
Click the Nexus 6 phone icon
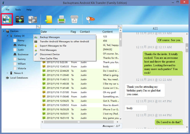click(x=11, y=73)
